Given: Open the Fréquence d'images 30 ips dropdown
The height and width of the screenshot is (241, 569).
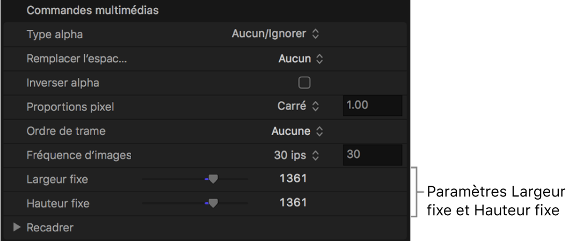Looking at the screenshot, I should (296, 155).
